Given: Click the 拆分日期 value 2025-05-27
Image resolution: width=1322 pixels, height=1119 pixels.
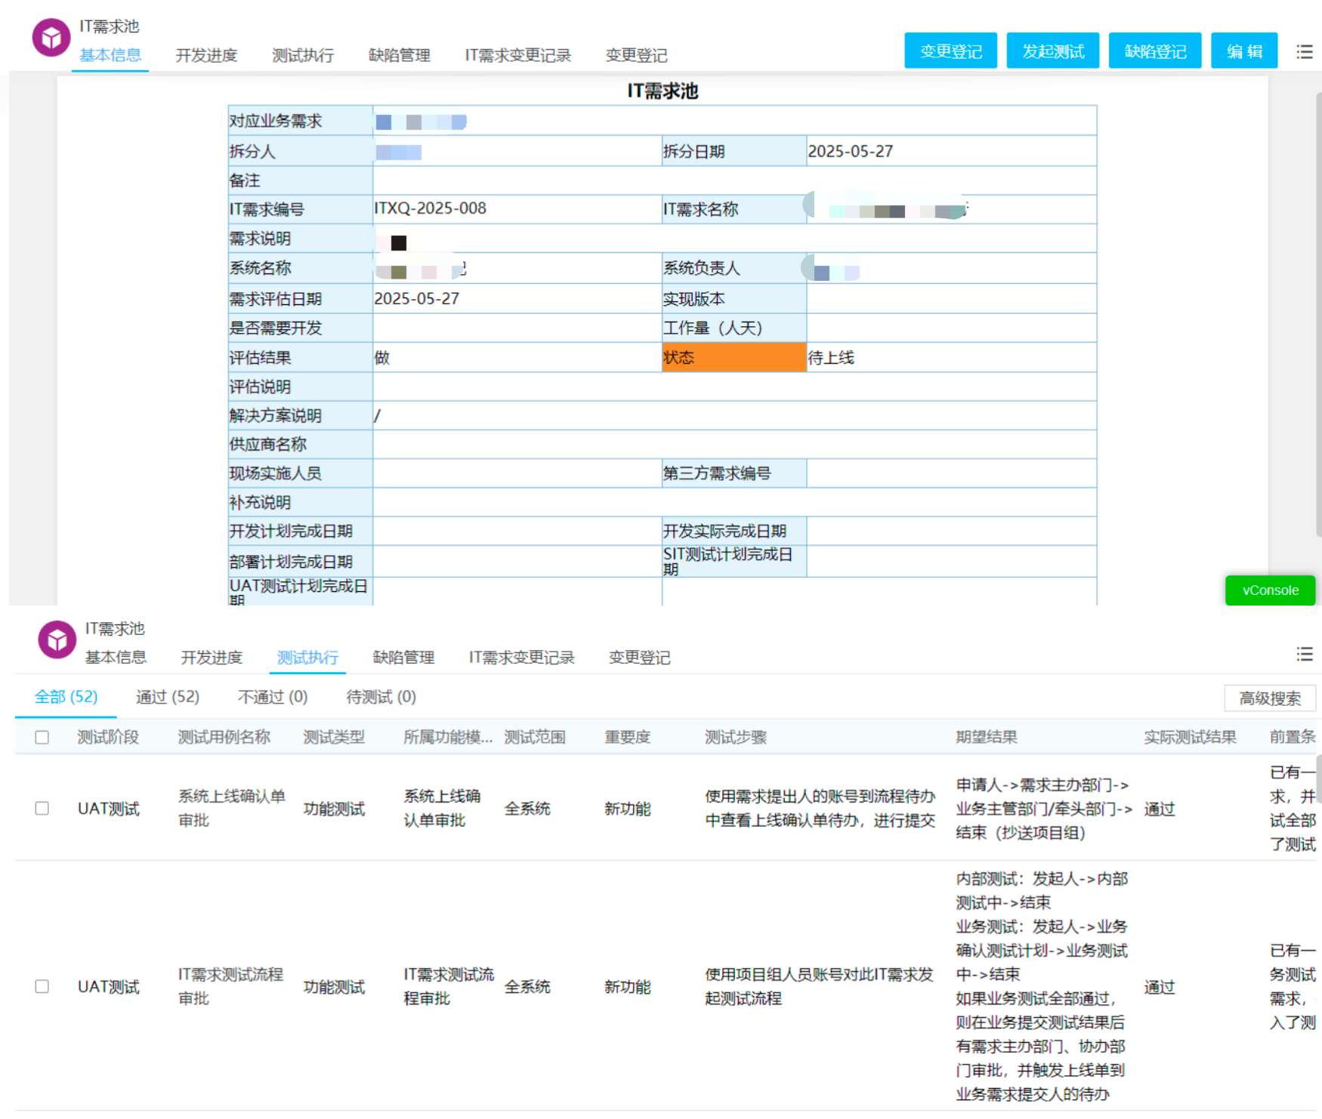Looking at the screenshot, I should pos(851,151).
